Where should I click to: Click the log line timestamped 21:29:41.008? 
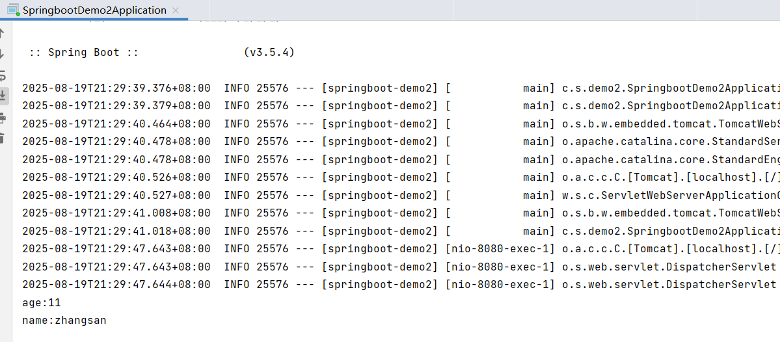[401, 213]
